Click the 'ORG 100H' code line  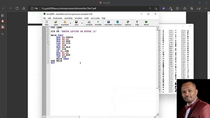click(56, 28)
